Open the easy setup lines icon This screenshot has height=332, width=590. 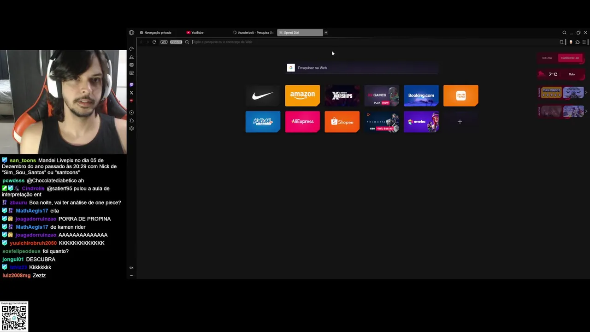[584, 42]
